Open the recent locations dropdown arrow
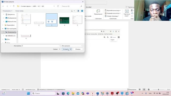Viewport: 171px width, 96px height. point(10,6)
